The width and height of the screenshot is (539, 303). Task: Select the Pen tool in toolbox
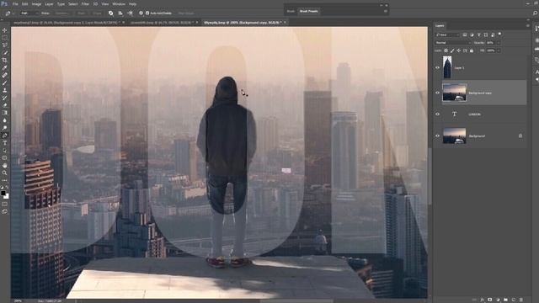pos(4,136)
